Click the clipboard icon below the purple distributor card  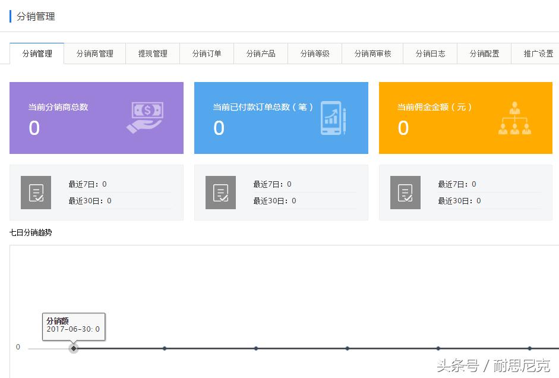click(x=36, y=192)
